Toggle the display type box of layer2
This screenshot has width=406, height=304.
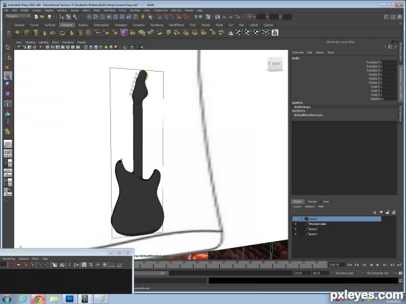click(x=301, y=229)
